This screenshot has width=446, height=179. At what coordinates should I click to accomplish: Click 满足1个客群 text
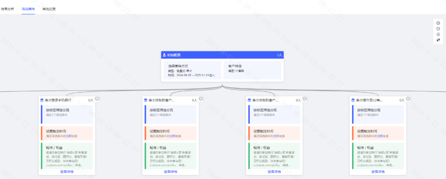click(236, 71)
